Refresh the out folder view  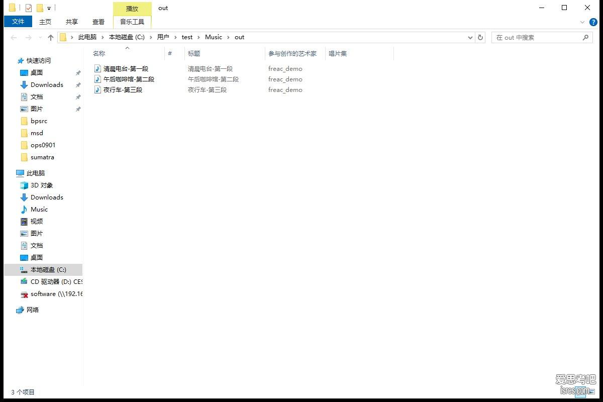click(480, 38)
